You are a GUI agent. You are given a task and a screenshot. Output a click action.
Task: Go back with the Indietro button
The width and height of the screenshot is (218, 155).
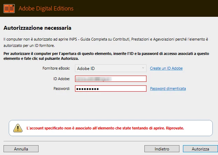(162, 149)
